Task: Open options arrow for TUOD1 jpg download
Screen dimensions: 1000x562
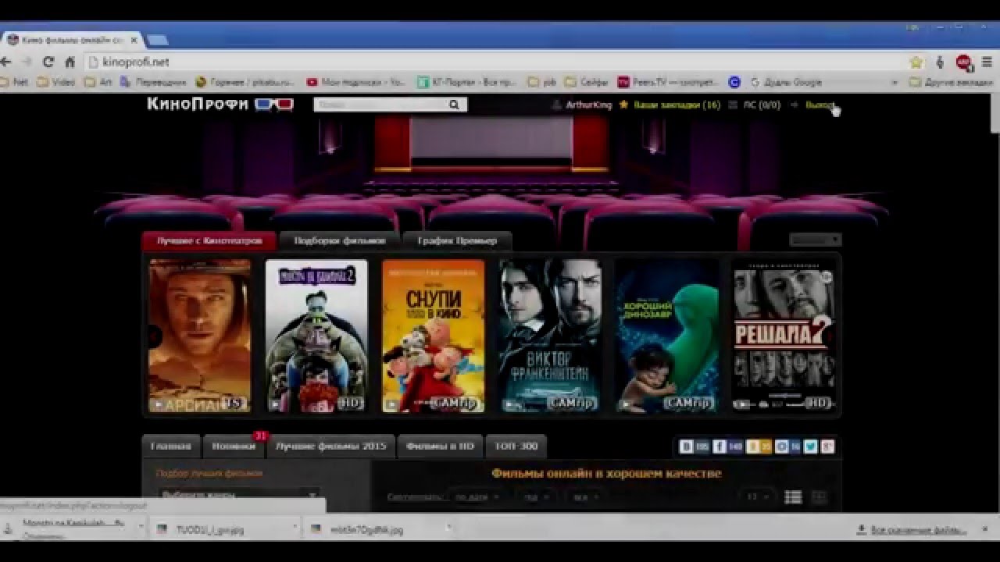Action: [295, 527]
